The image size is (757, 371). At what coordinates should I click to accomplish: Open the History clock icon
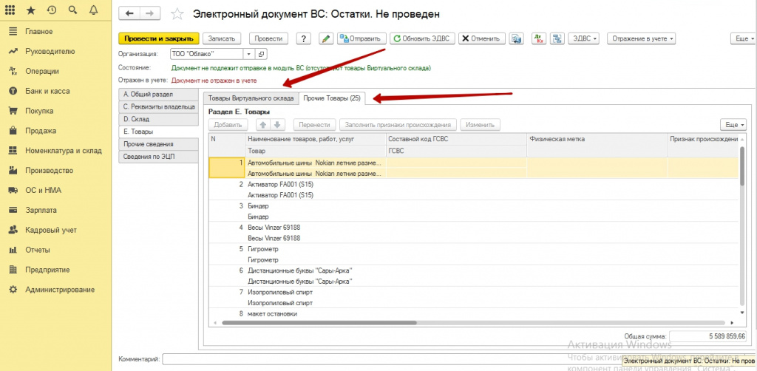[x=52, y=10]
